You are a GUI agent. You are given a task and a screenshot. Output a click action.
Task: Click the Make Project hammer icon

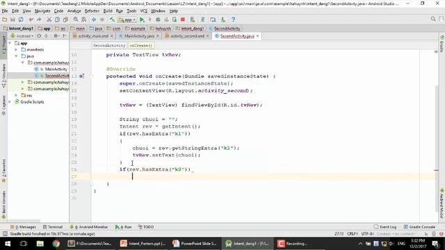click(113, 19)
